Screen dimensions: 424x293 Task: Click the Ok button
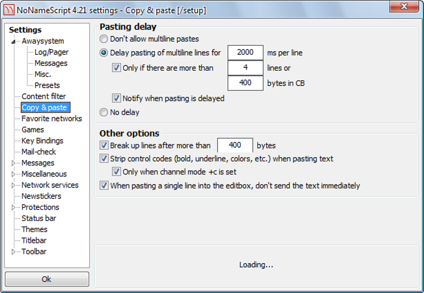[x=47, y=279]
